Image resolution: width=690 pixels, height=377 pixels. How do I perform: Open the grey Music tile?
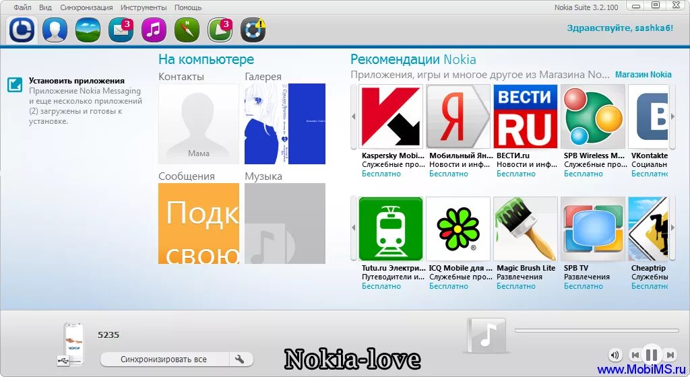[285, 224]
